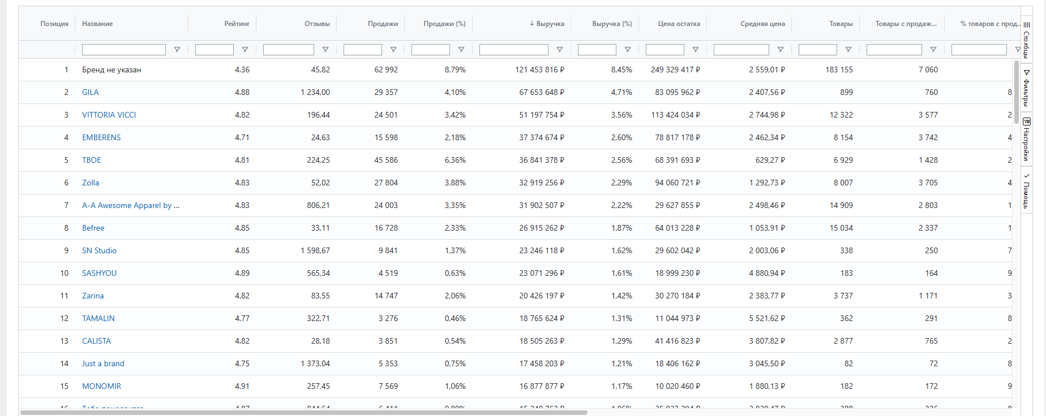Open filter icon for Название column
The image size is (1046, 416).
[x=177, y=50]
